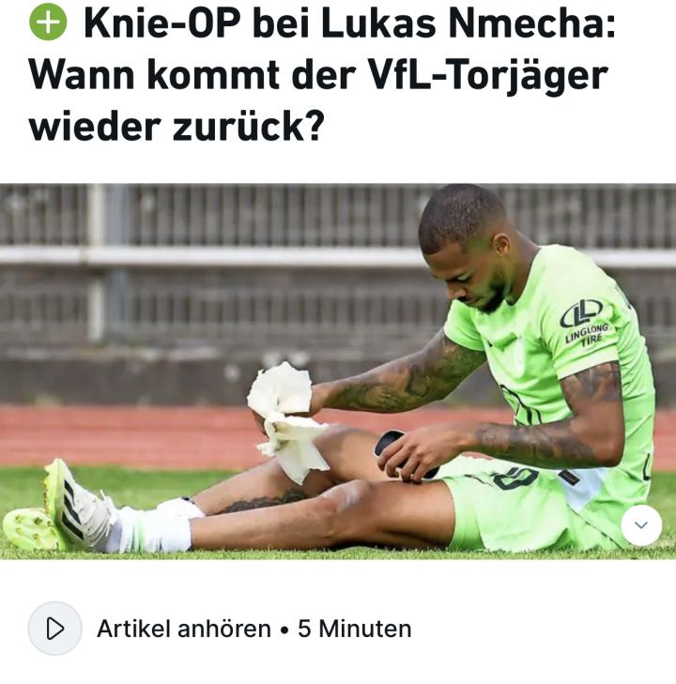Select the 'Artikel anhören' label

(x=184, y=629)
